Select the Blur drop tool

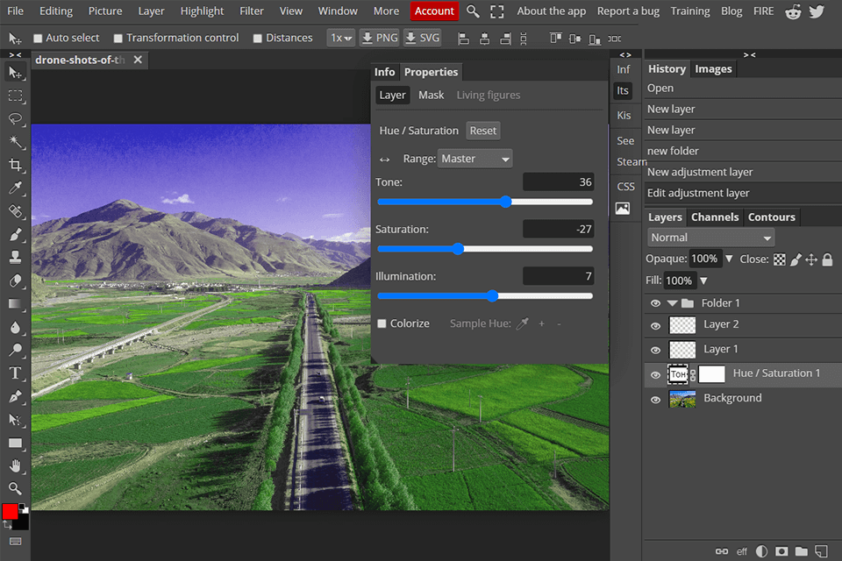pyautogui.click(x=15, y=327)
